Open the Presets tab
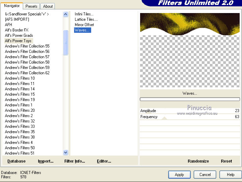The height and width of the screenshot is (182, 242). coord(31,6)
